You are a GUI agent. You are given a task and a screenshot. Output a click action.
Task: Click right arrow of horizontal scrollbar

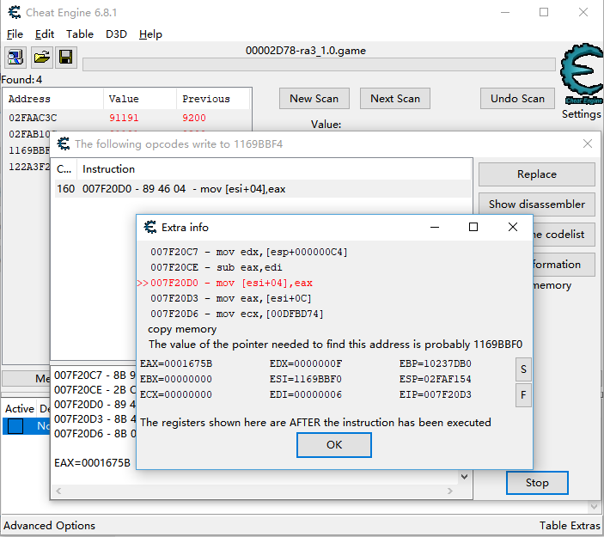coord(449,491)
